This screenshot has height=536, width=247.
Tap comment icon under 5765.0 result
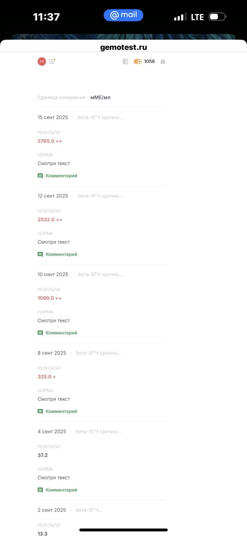click(x=40, y=176)
